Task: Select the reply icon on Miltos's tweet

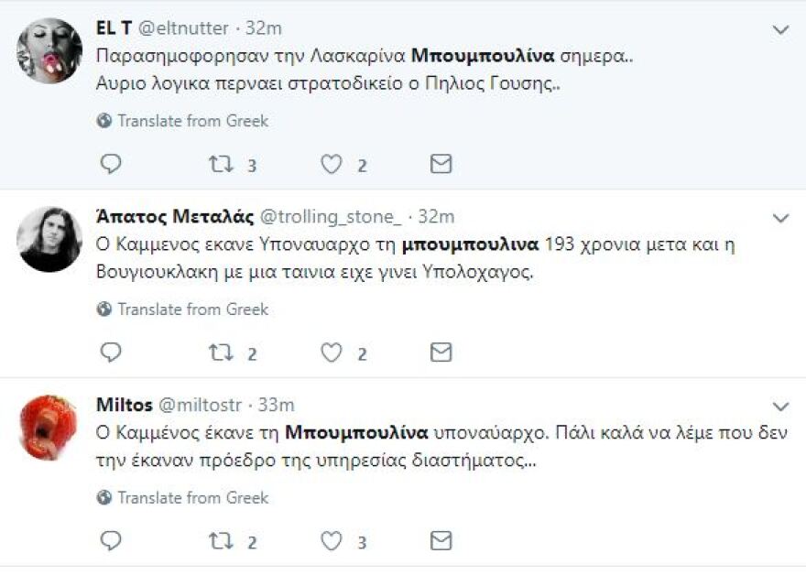Action: [111, 539]
